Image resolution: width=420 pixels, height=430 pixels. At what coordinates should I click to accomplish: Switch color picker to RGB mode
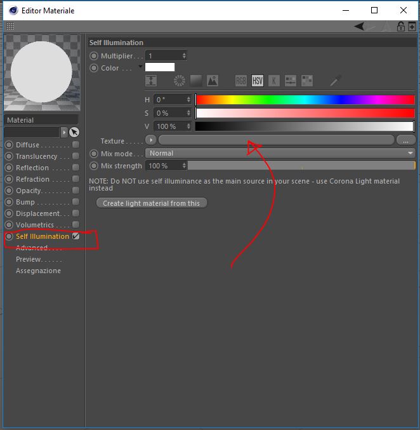point(241,81)
